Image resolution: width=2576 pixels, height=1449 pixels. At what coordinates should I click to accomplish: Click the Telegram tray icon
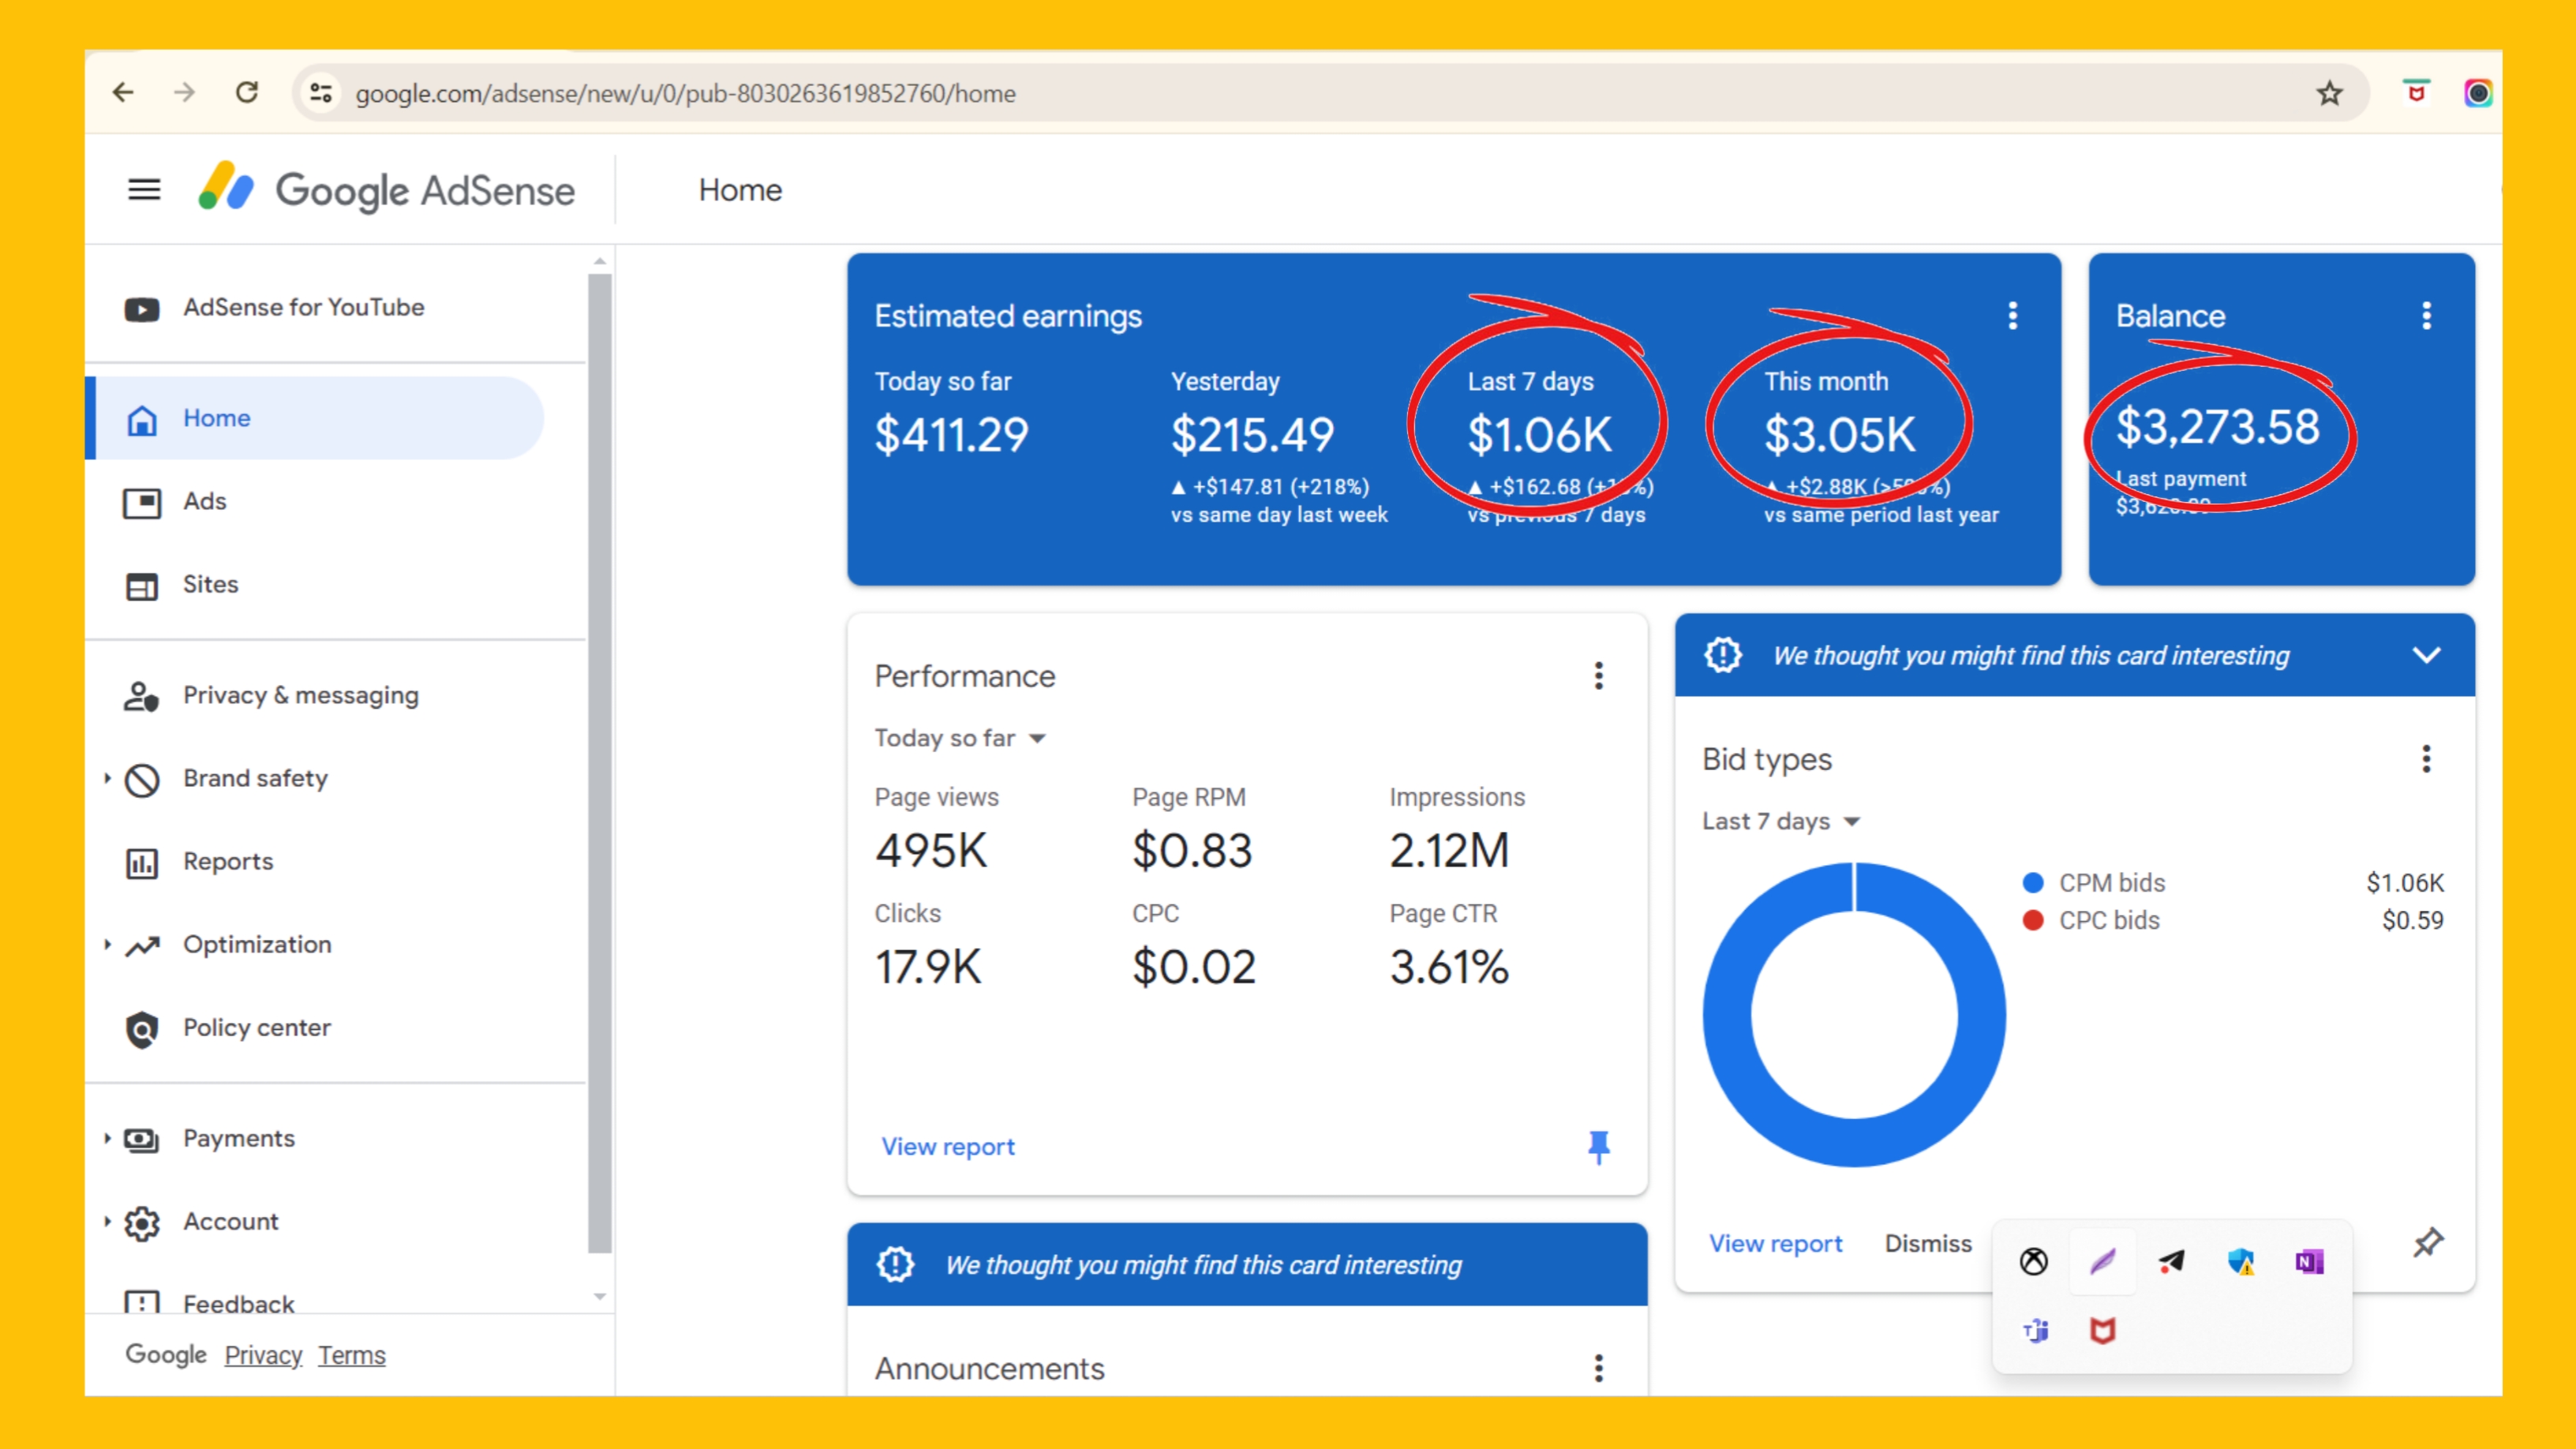[x=2171, y=1262]
